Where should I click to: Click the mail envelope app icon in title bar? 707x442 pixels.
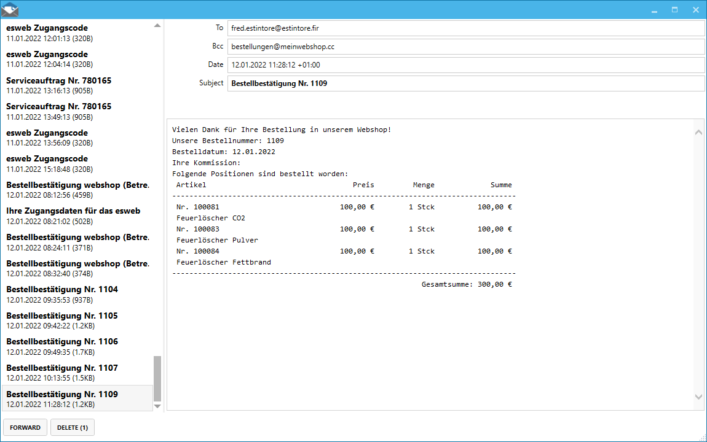10,9
